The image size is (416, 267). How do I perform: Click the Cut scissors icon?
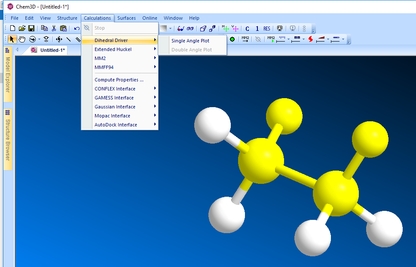coord(54,29)
